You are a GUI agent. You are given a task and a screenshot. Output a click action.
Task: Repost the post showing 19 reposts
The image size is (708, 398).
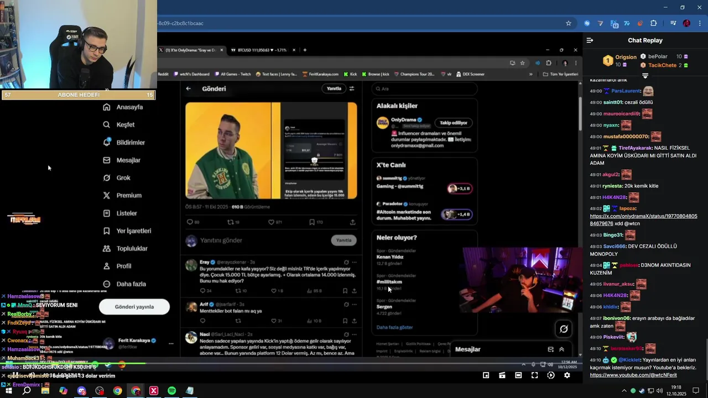pos(231,222)
